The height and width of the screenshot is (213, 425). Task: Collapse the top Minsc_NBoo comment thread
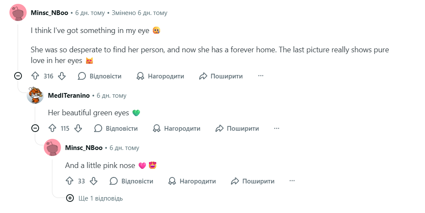[x=18, y=76]
